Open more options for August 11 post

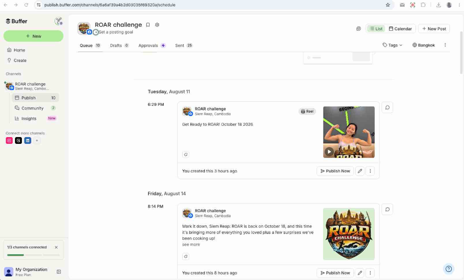click(x=370, y=171)
